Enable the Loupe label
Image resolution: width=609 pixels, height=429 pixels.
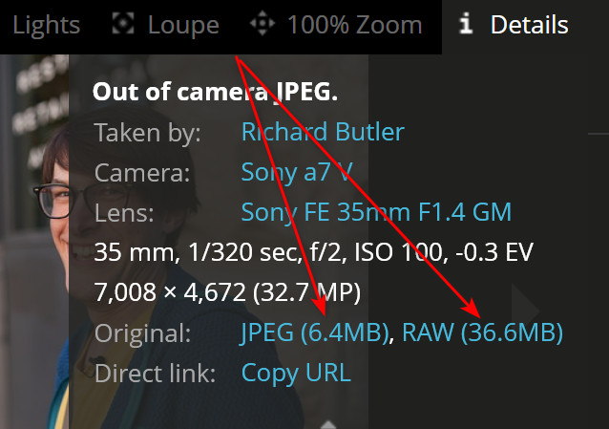point(183,25)
